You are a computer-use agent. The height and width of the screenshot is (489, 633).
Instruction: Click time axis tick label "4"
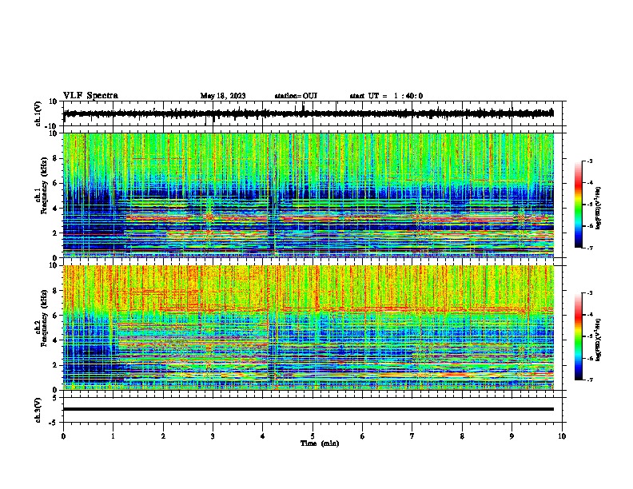coord(263,436)
